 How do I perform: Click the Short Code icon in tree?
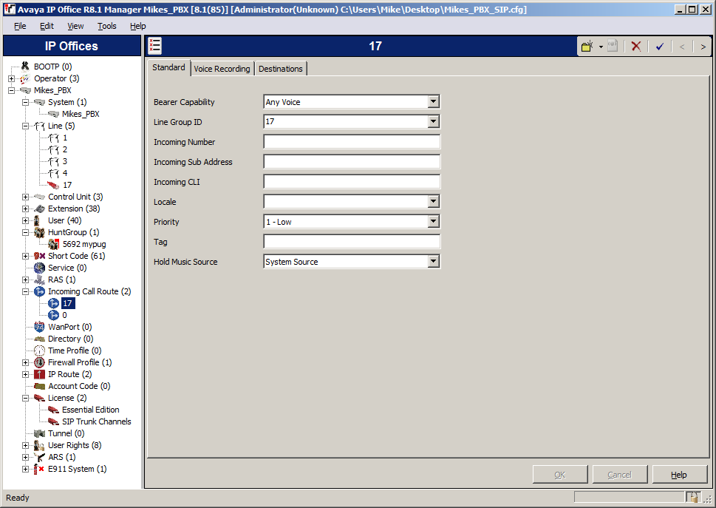point(39,256)
